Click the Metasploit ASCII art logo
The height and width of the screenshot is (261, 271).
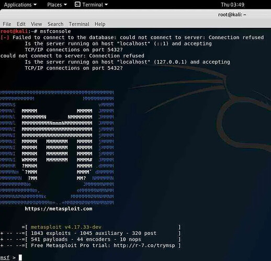point(57,147)
